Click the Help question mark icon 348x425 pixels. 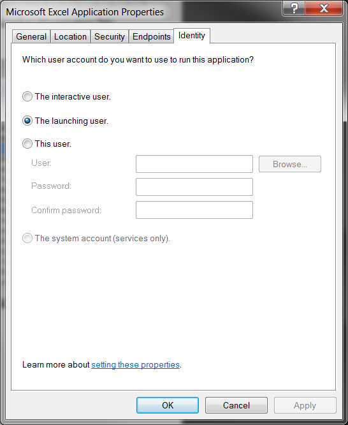pos(294,8)
